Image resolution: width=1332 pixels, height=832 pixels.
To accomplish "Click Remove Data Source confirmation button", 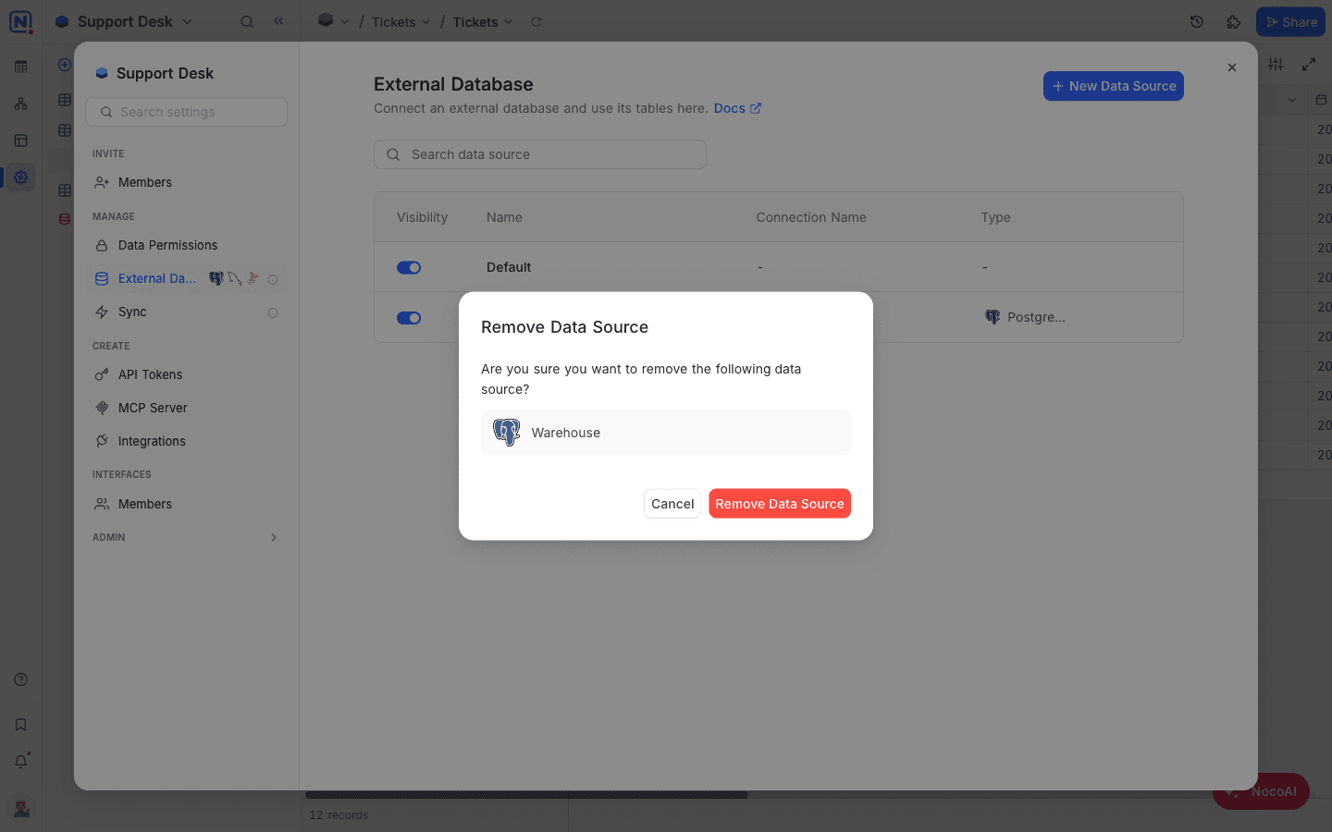I will click(x=779, y=504).
